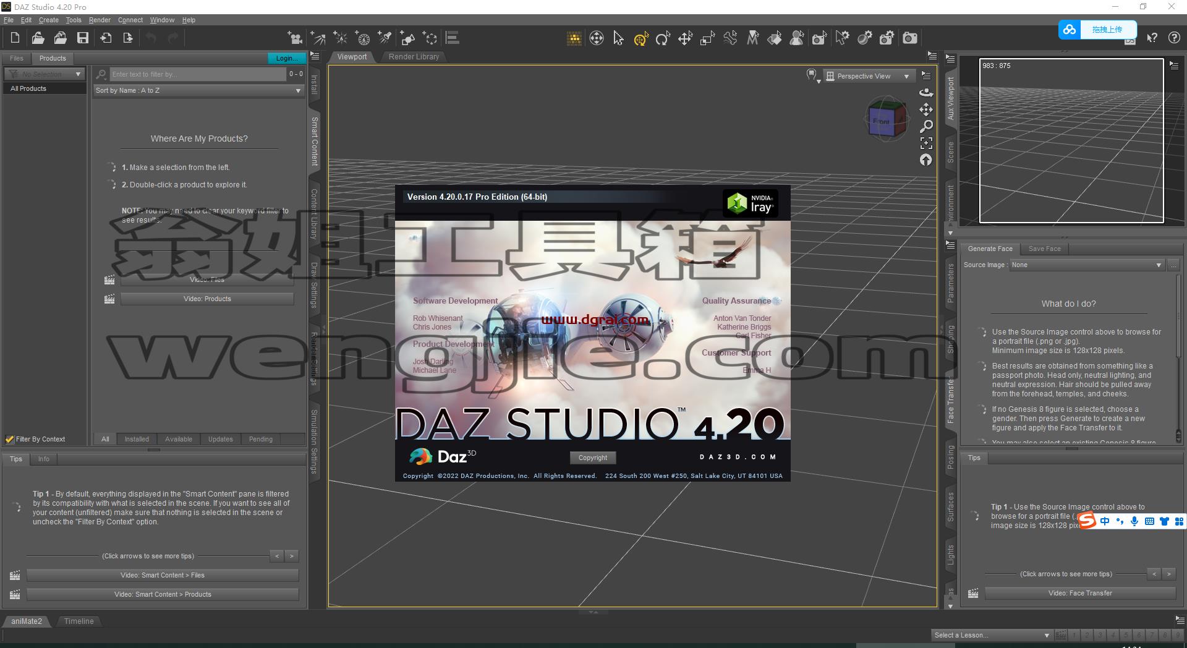Click the Login button
Image resolution: width=1187 pixels, height=648 pixels.
(x=286, y=58)
